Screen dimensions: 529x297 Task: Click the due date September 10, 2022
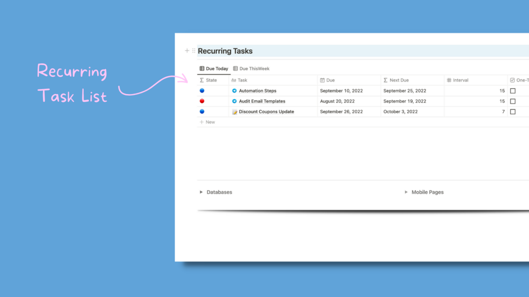pos(342,91)
